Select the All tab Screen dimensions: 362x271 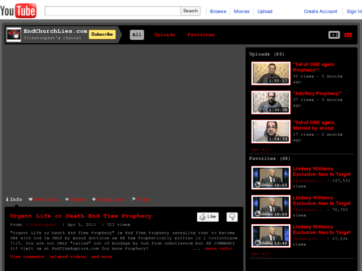(x=137, y=35)
